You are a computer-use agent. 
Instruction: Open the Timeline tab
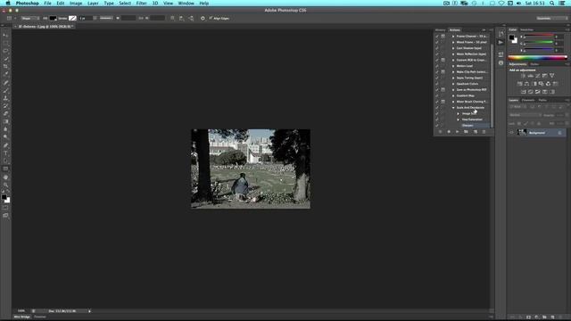click(40, 317)
